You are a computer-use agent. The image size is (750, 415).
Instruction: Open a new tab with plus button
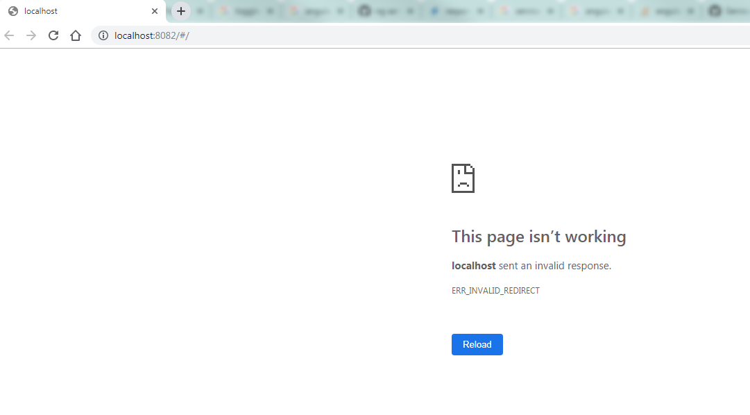[181, 11]
